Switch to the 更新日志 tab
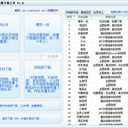The height and width of the screenshot is (128, 128). (x=86, y=12)
